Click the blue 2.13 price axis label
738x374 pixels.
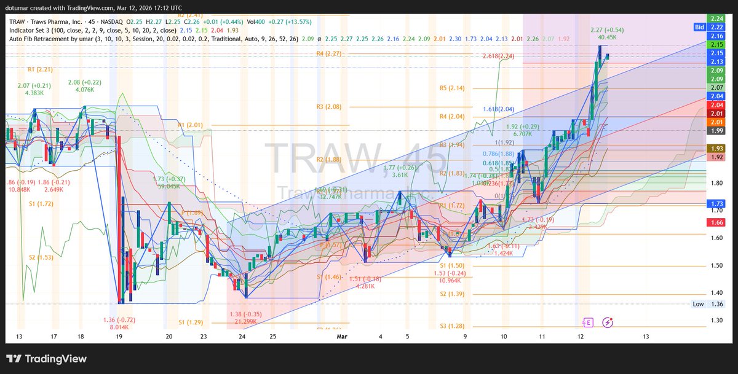[716, 61]
